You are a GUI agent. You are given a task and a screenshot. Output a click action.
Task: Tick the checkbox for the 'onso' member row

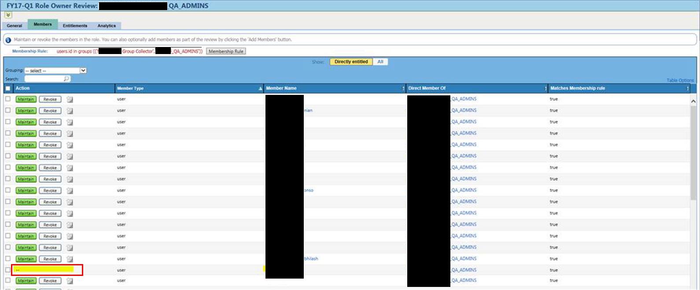click(x=8, y=190)
